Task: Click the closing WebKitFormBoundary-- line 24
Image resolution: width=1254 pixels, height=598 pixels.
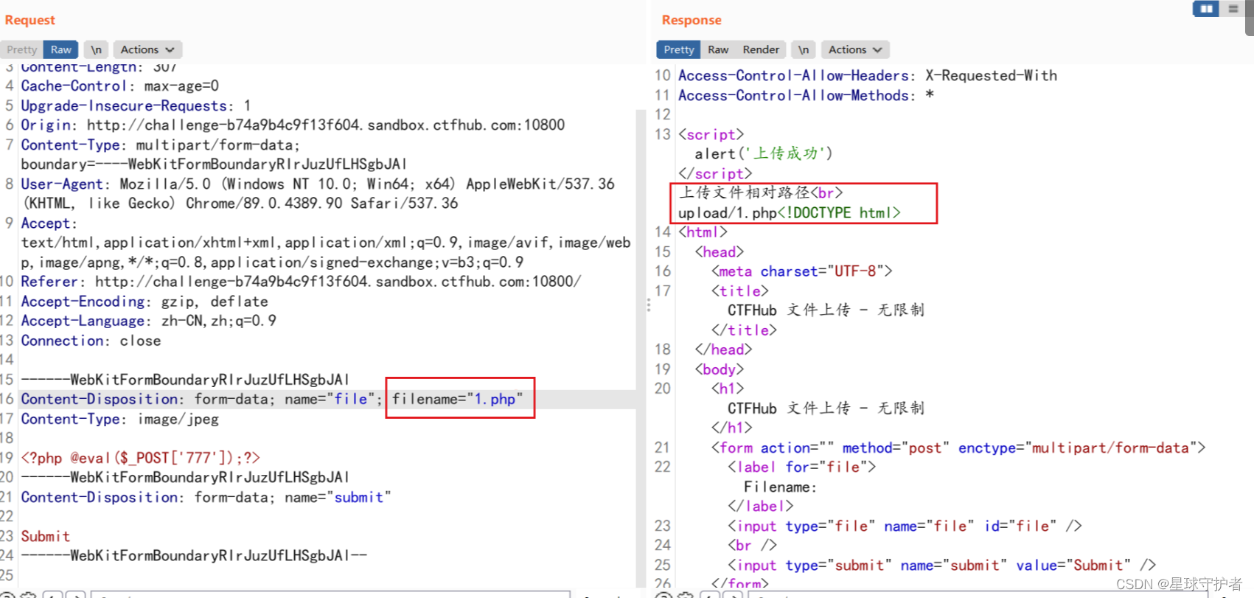Action: tap(194, 555)
